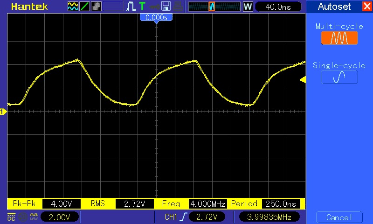This screenshot has height=224, width=373.
Task: Click the 40.0ns timebase readout
Action: [278, 7]
